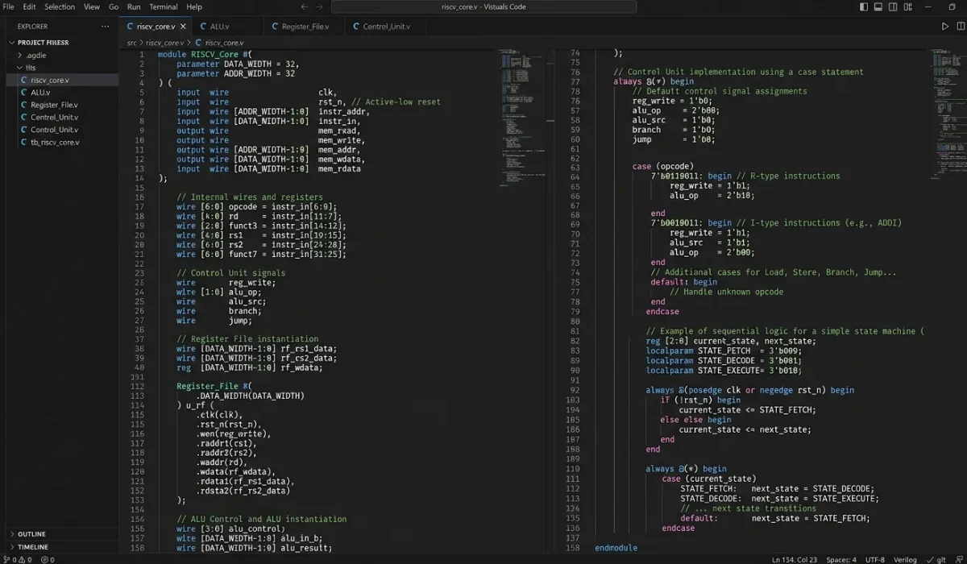Click the notification bell in status bar
The image size is (967, 564).
point(958,558)
